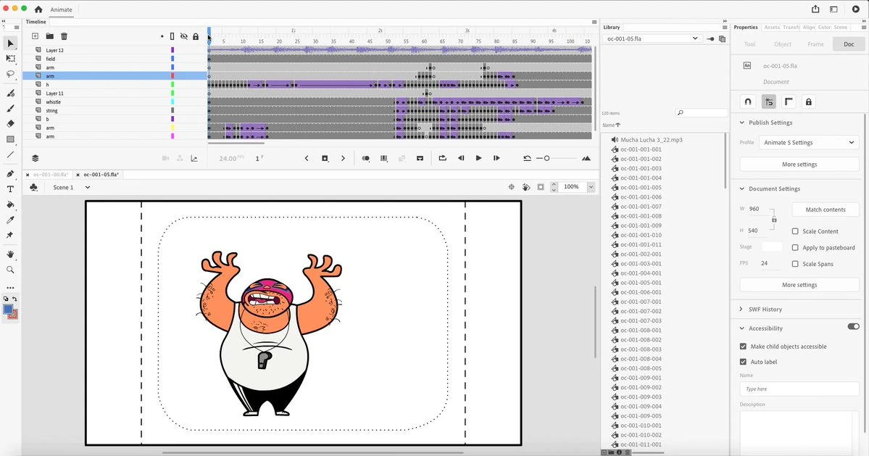Collapse the Publish Settings section
Screen dimensions: 869x456
pyautogui.click(x=741, y=123)
